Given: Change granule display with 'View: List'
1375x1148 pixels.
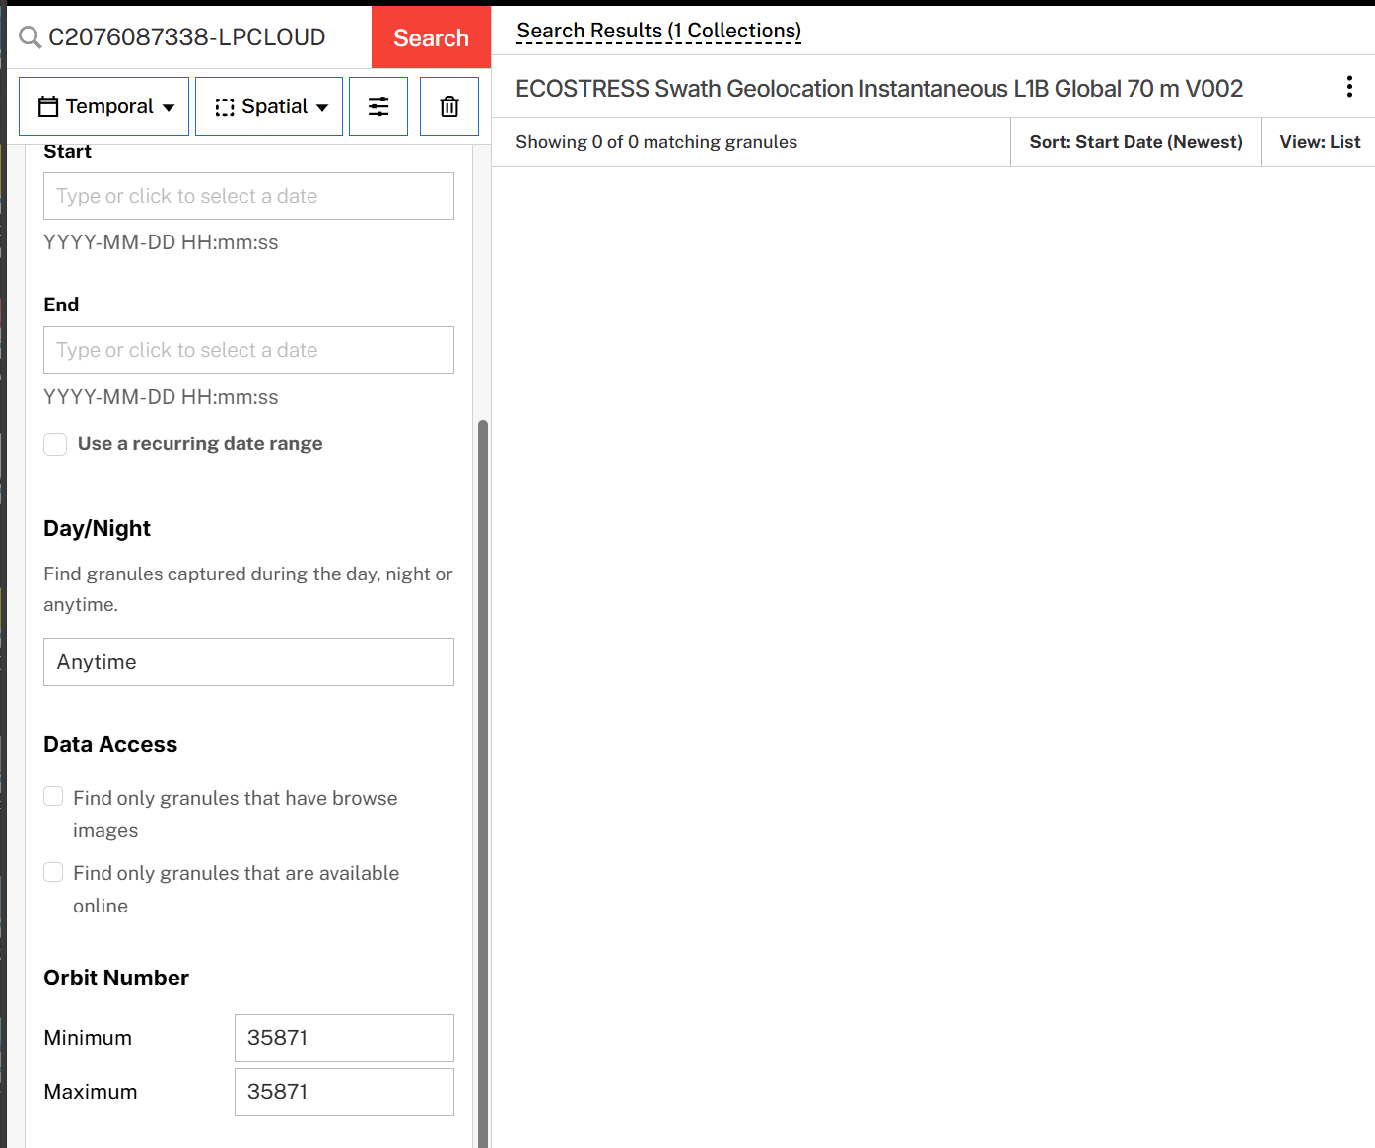Looking at the screenshot, I should (x=1320, y=141).
